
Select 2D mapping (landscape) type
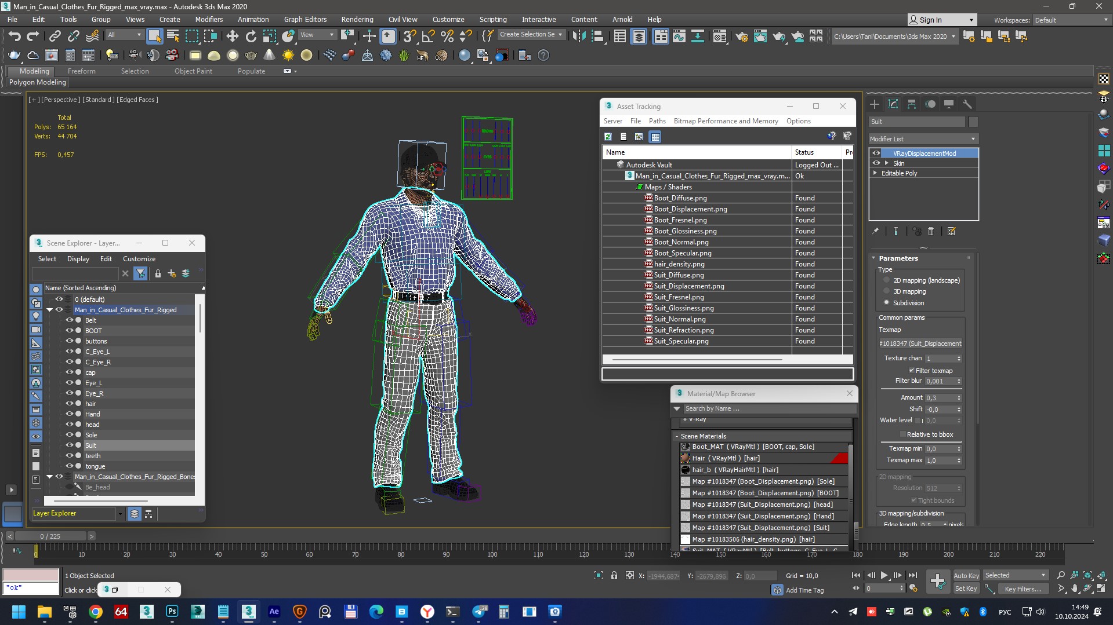[886, 280]
